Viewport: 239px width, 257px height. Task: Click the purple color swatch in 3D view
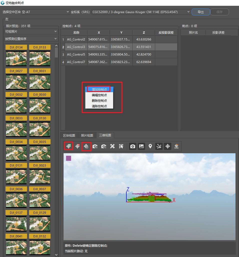pyautogui.click(x=69, y=158)
